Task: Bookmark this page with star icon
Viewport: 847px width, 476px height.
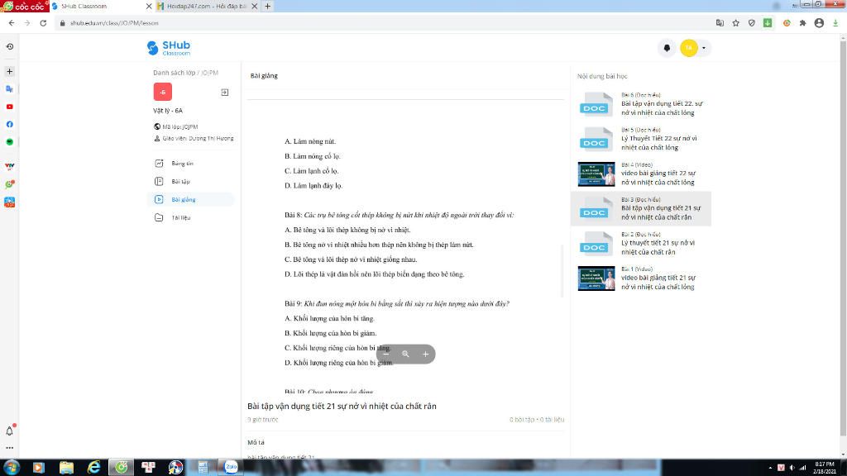Action: click(x=735, y=23)
